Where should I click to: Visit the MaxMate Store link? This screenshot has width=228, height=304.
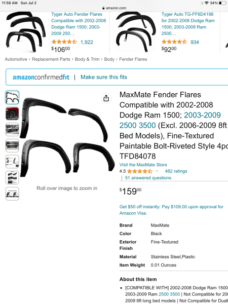click(143, 165)
